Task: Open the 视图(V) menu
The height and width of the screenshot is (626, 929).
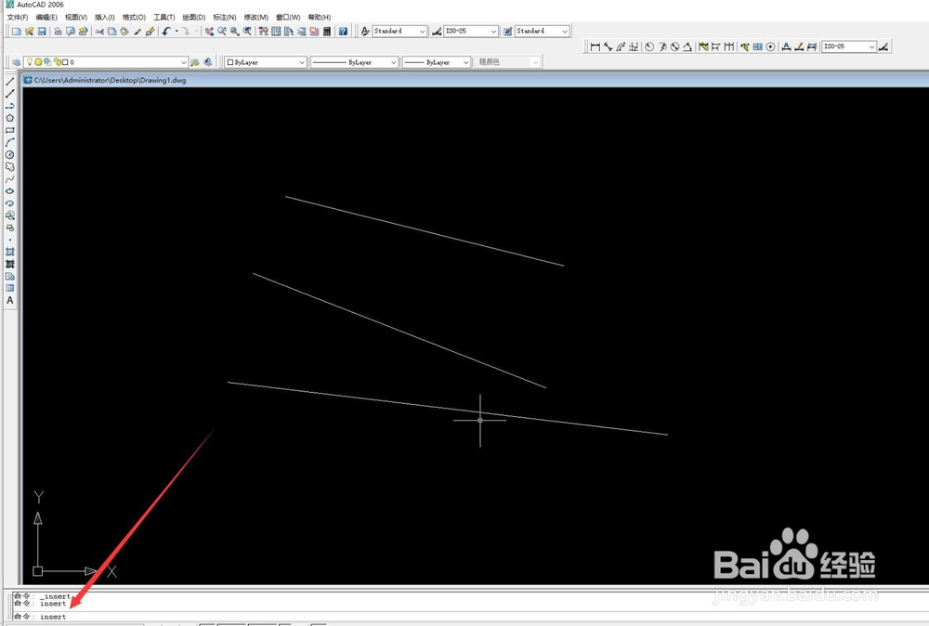Action: click(x=76, y=17)
